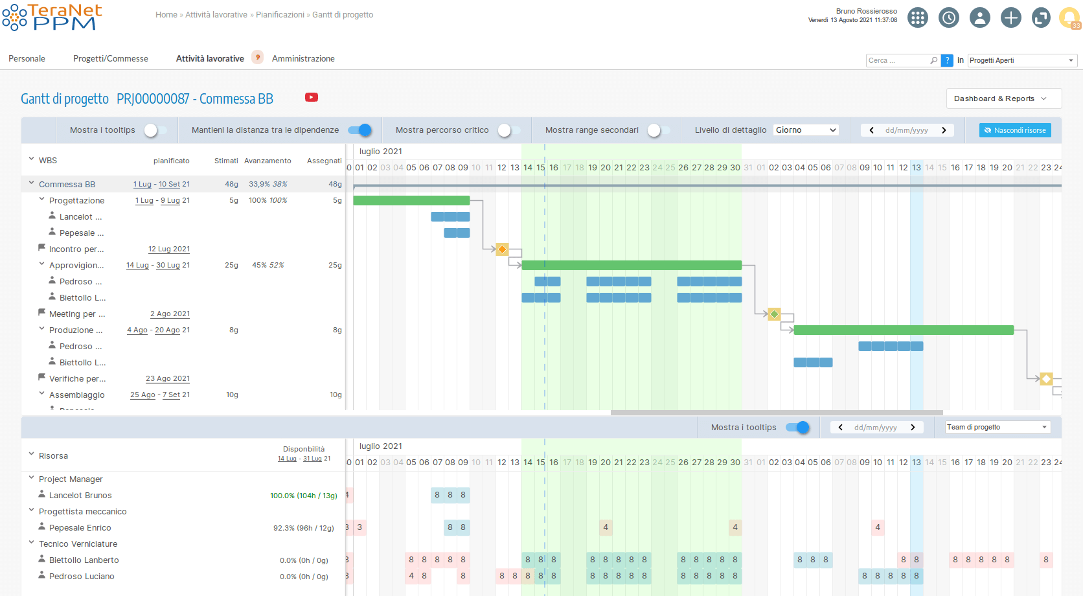The width and height of the screenshot is (1083, 596).
Task: Open the user profile icon
Action: coord(980,17)
